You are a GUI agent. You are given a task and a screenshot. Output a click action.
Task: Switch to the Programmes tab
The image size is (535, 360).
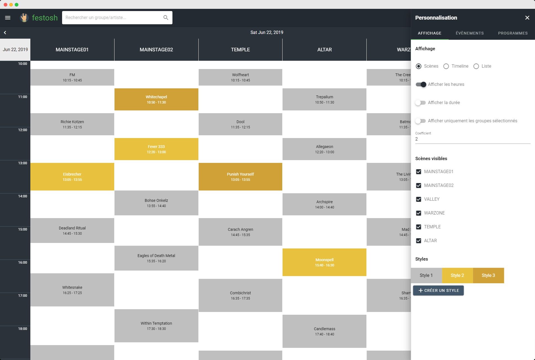pyautogui.click(x=513, y=33)
